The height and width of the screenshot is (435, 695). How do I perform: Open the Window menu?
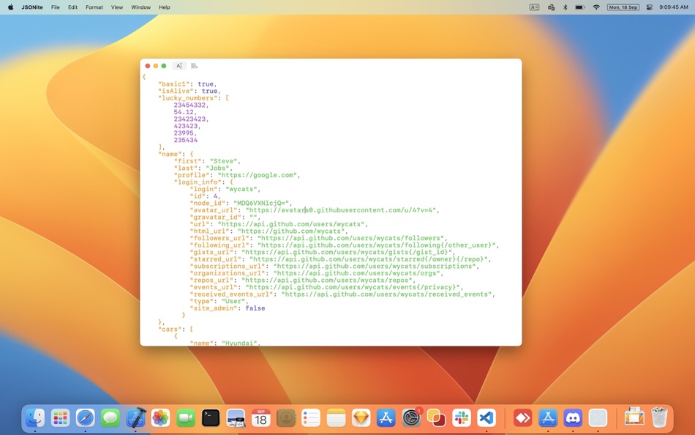point(141,7)
